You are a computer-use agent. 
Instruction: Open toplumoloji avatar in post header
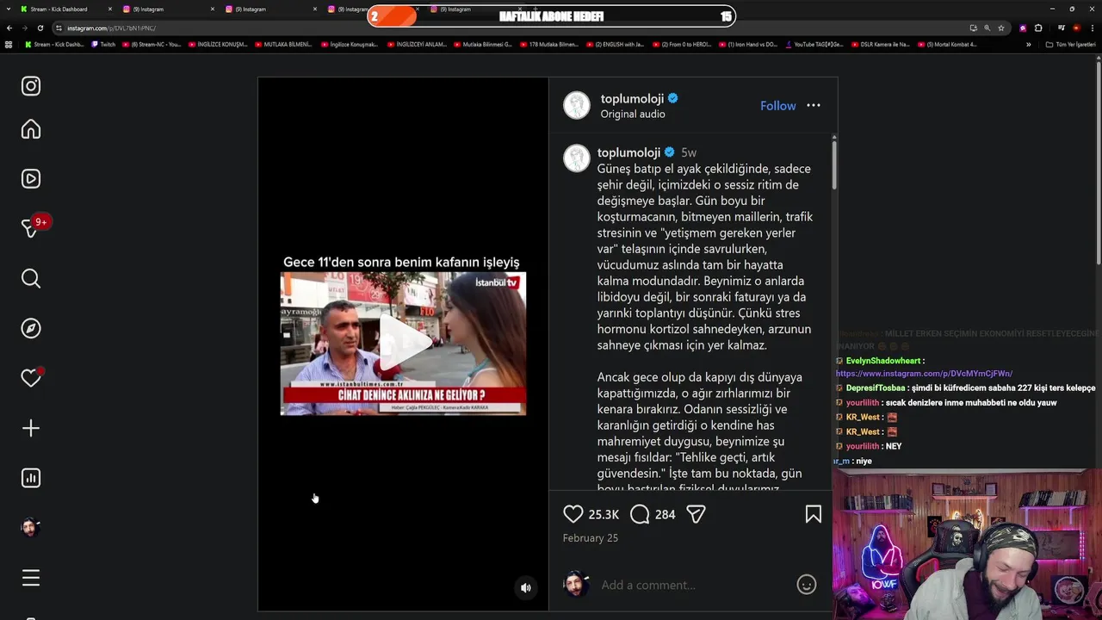pos(577,105)
